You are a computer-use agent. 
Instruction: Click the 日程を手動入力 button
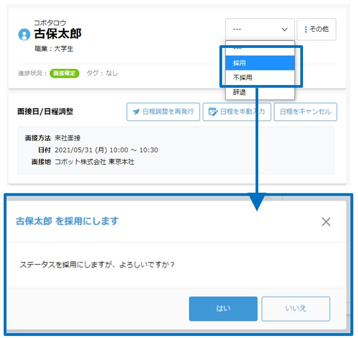tap(237, 111)
